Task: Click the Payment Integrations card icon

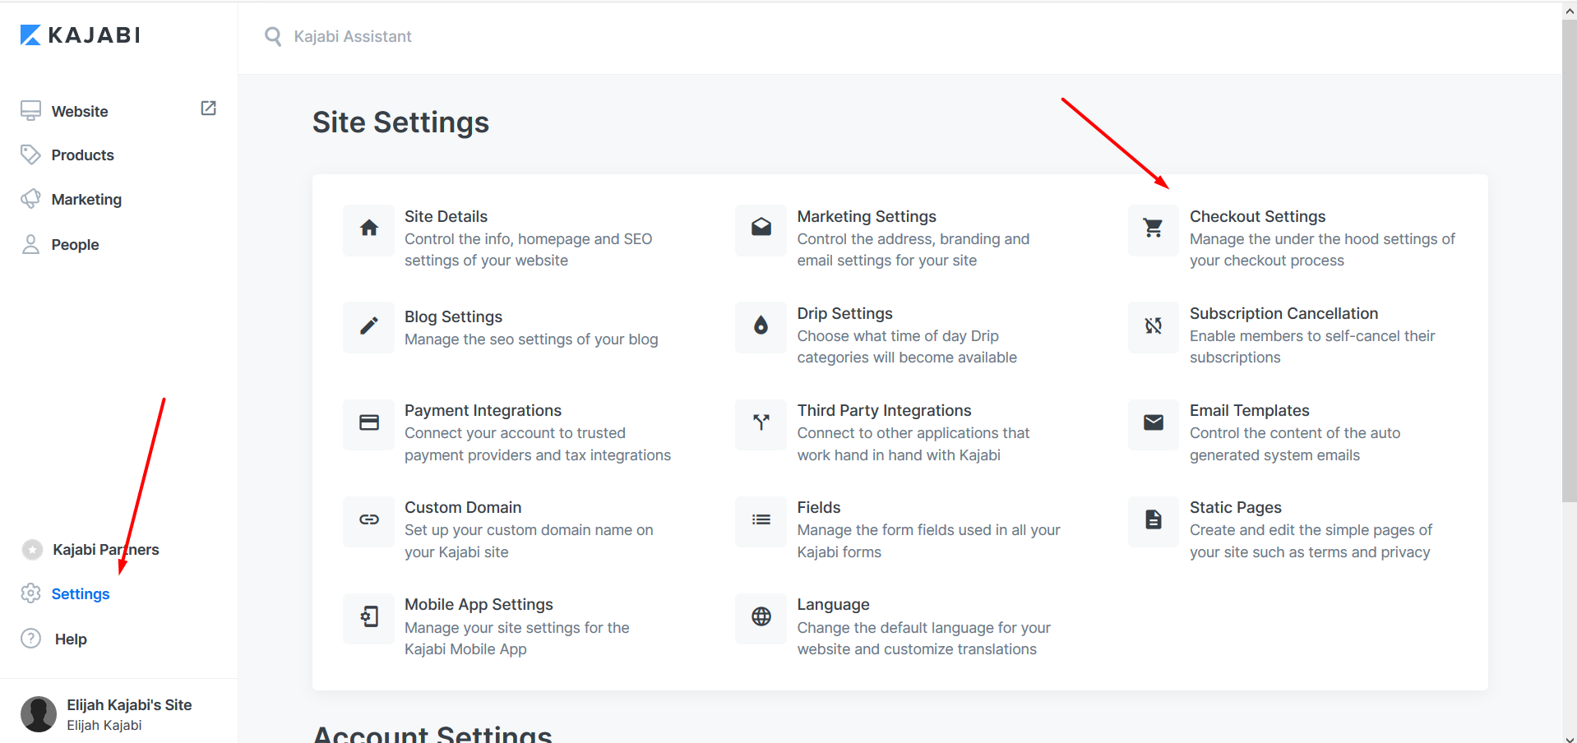Action: point(369,423)
